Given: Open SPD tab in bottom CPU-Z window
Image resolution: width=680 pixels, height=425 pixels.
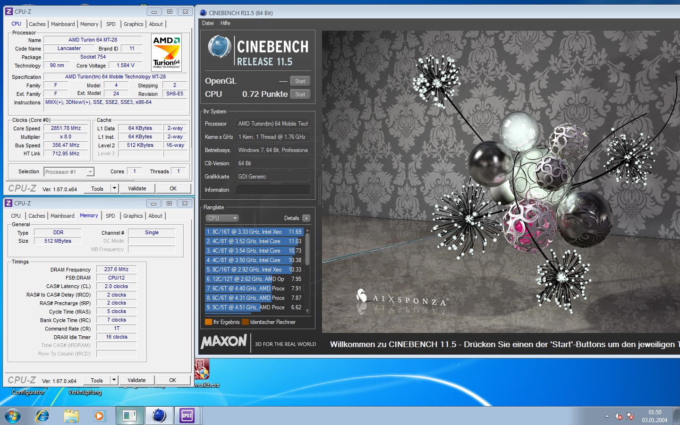Looking at the screenshot, I should tap(110, 216).
